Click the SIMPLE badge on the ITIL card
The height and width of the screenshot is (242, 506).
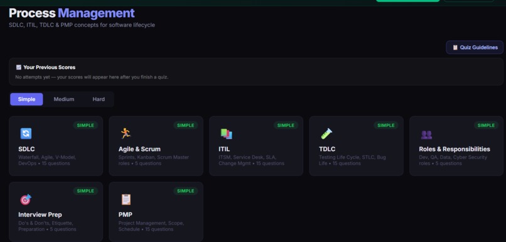point(286,125)
